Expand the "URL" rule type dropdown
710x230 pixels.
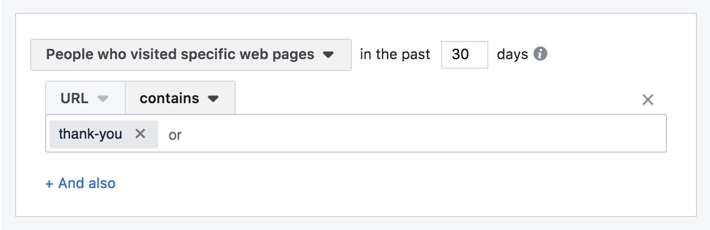tap(86, 98)
